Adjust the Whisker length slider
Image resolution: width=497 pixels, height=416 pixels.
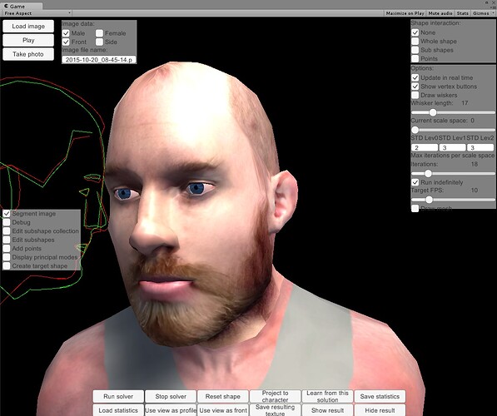[453, 112]
